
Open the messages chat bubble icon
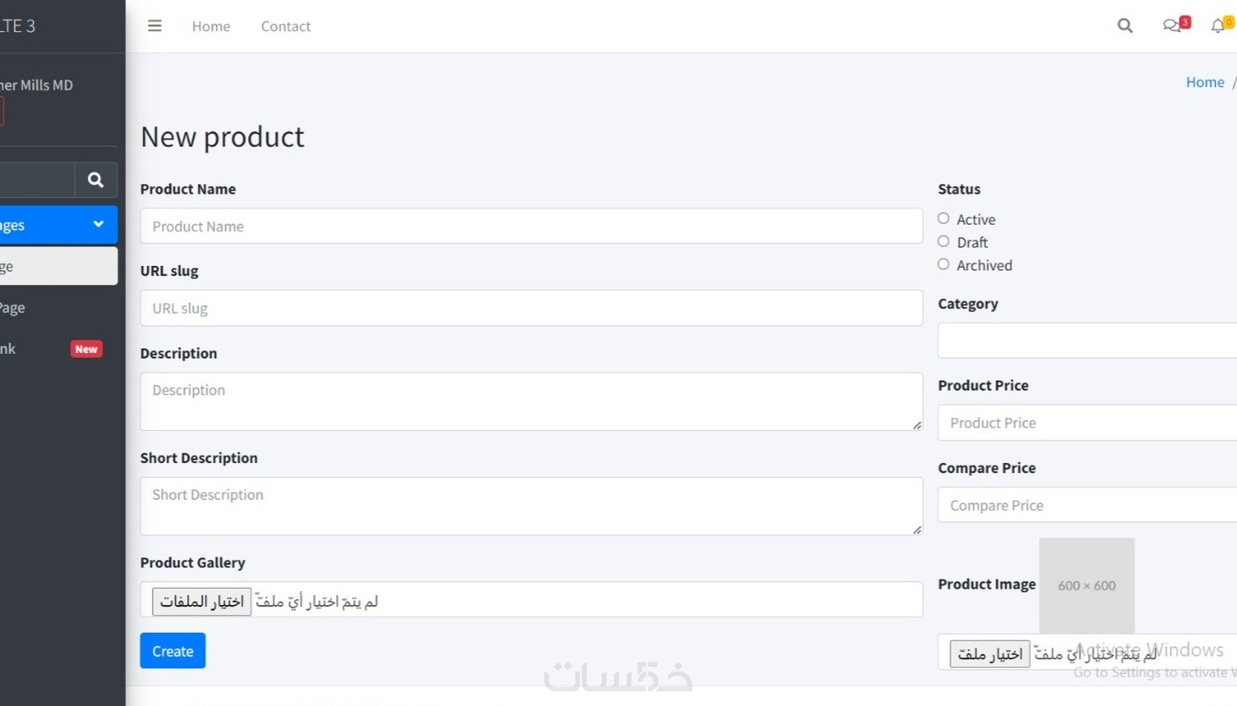[x=1172, y=26]
